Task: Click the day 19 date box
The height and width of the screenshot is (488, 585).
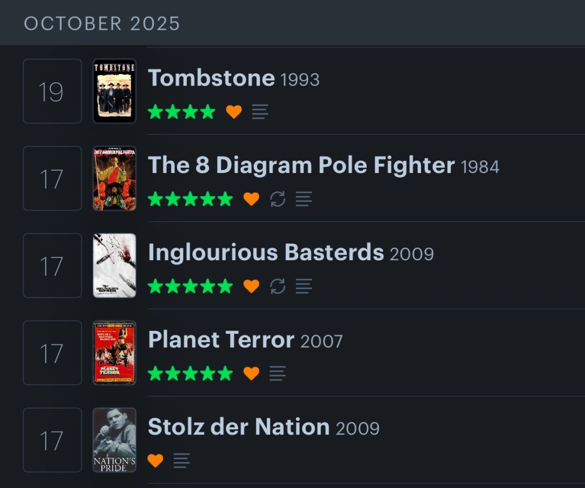Action: click(52, 91)
